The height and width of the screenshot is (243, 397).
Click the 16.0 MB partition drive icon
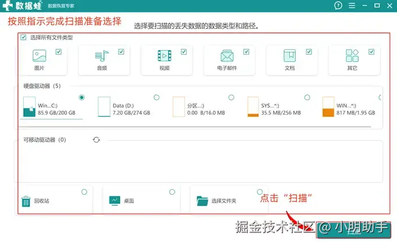click(179, 107)
